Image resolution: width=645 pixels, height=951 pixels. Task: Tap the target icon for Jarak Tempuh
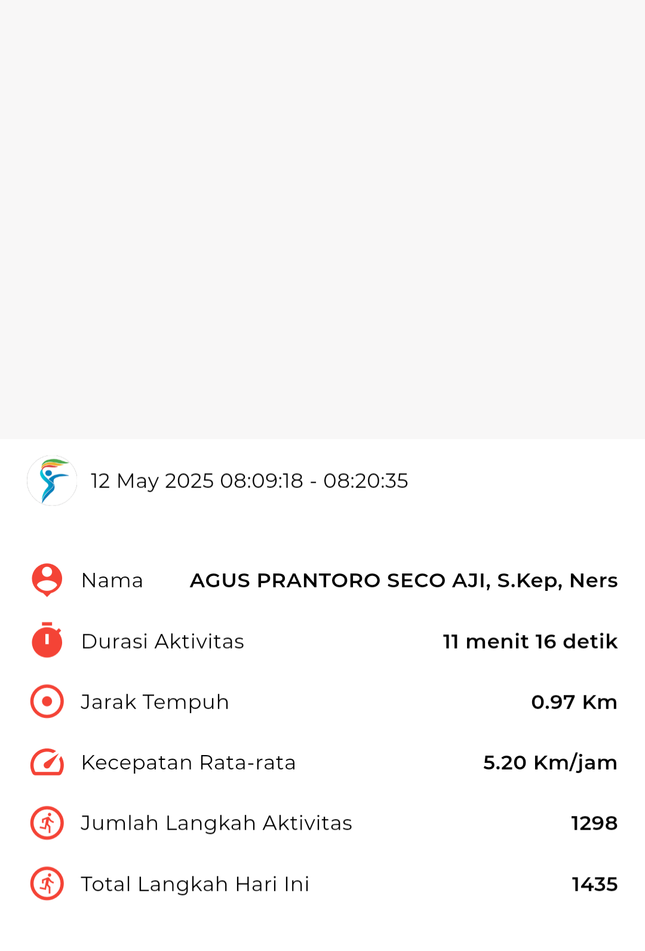click(47, 701)
